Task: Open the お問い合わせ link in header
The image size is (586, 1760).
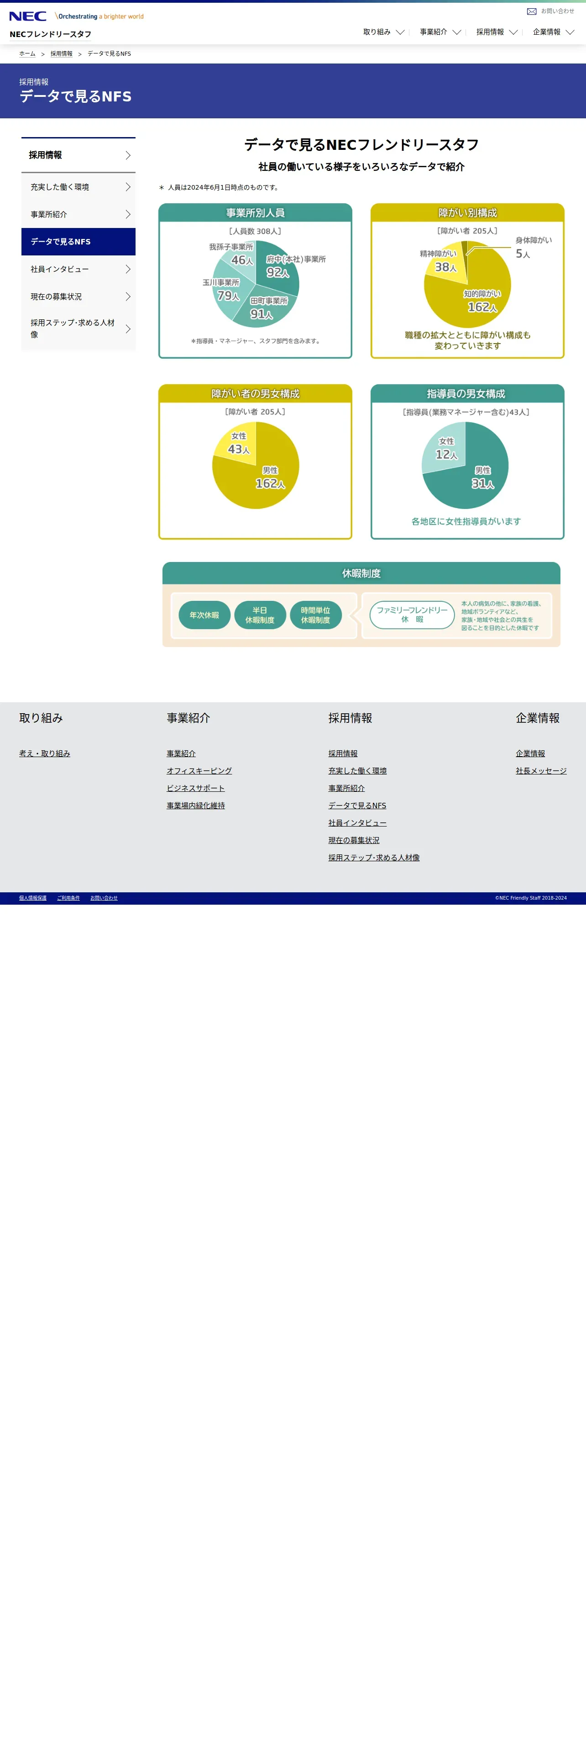Action: tap(557, 11)
